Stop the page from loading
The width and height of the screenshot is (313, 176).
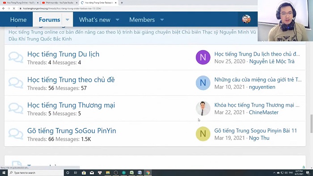click(x=14, y=9)
